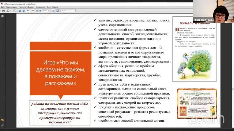
Task: Open the Инструменты menu
Action: (41, 7)
